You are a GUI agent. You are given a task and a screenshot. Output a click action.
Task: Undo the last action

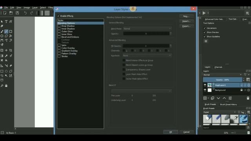click(25, 13)
